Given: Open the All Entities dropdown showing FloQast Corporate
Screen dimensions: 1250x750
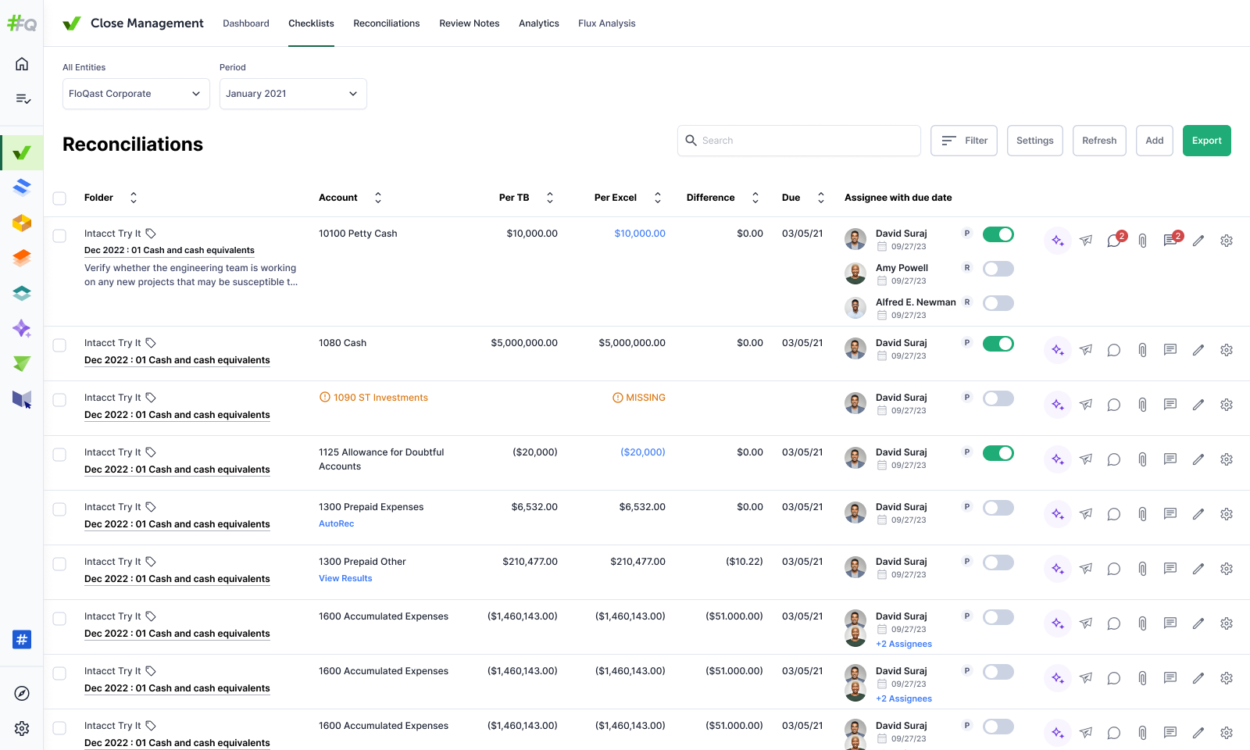Looking at the screenshot, I should coord(135,93).
